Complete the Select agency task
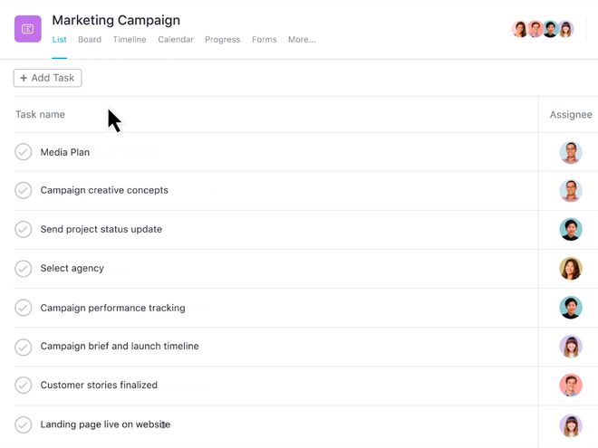Screen dimensions: 598x448 click(24, 269)
